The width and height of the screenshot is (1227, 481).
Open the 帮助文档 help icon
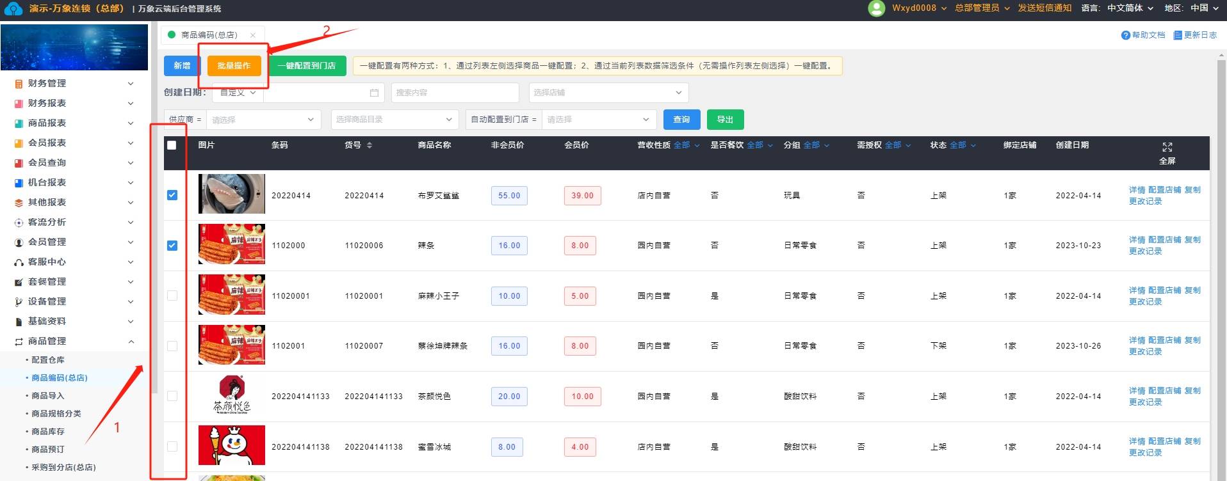(x=1125, y=35)
